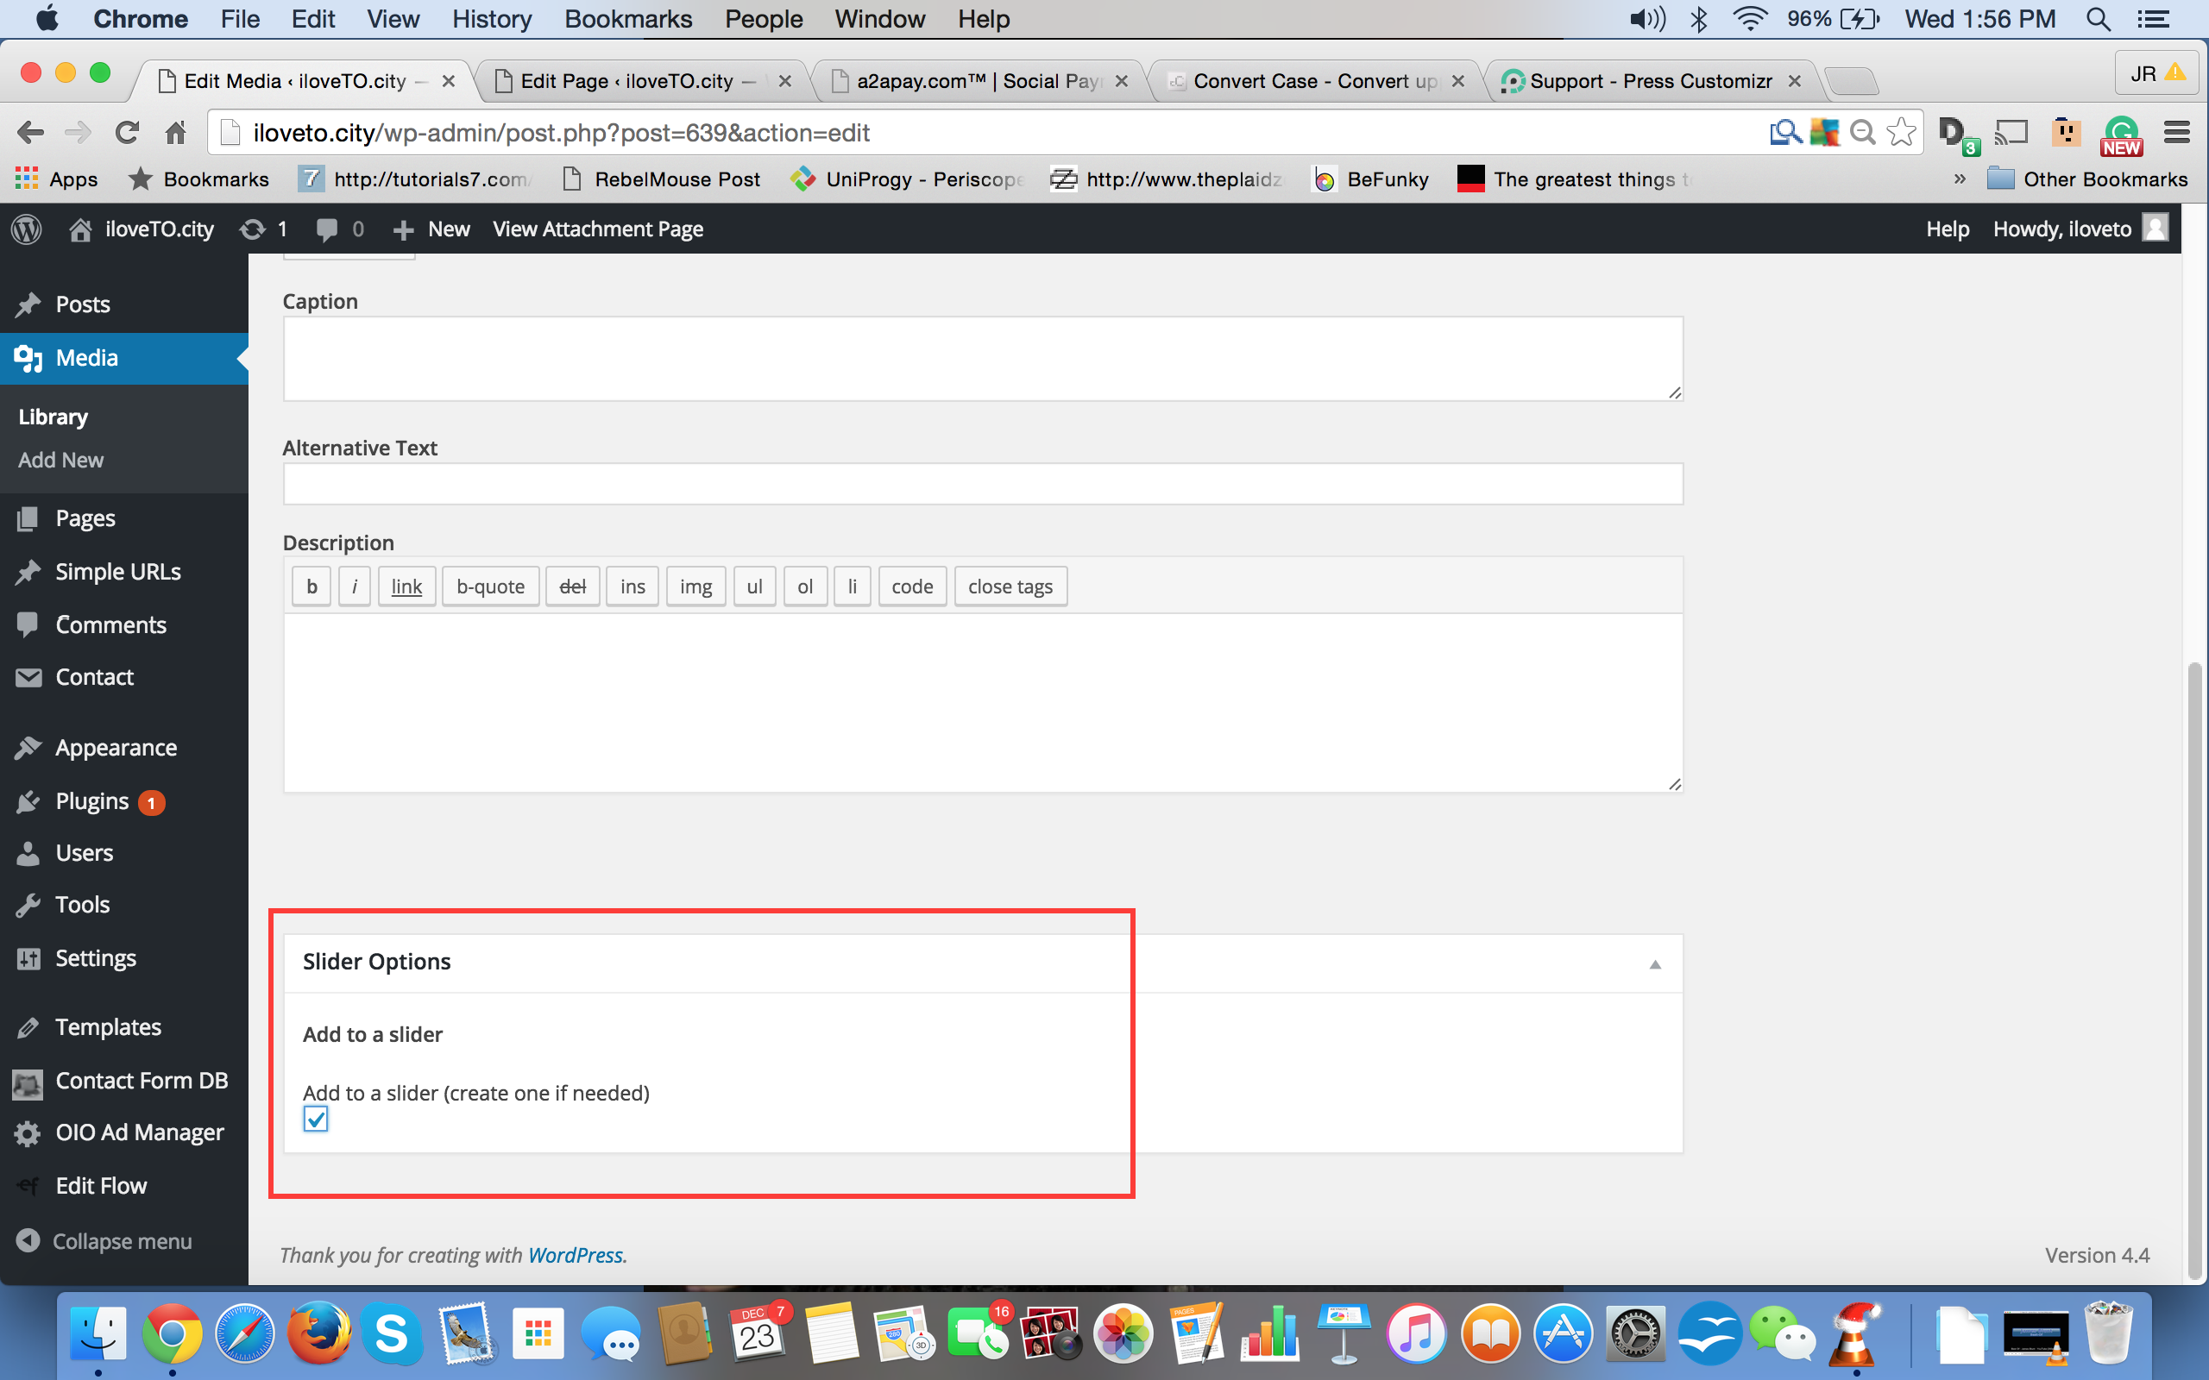Open Chrome hamburger menu icon

click(2177, 133)
